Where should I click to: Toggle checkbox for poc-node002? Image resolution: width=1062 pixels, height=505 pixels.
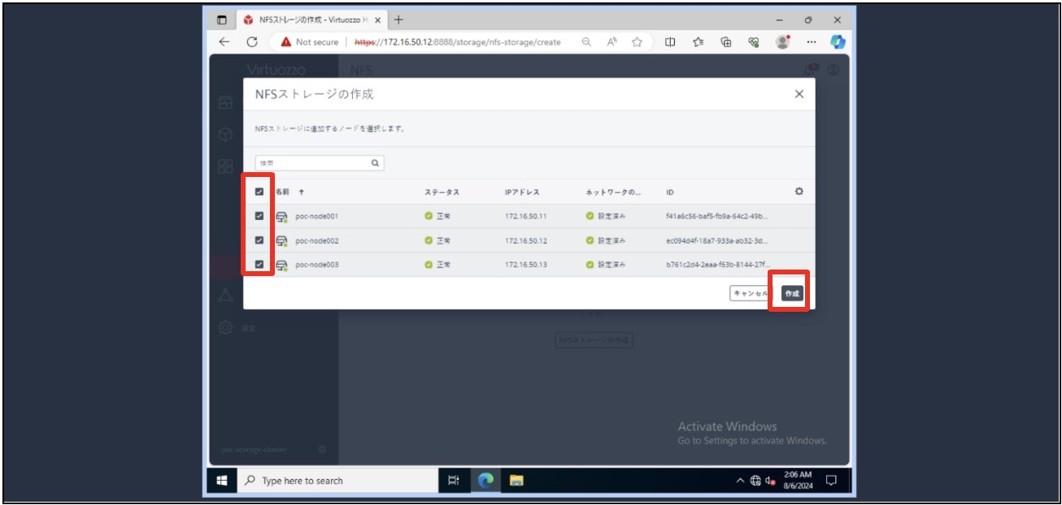259,240
